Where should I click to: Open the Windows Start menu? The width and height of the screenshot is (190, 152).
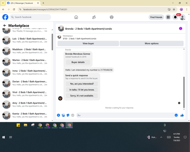coord(3,137)
